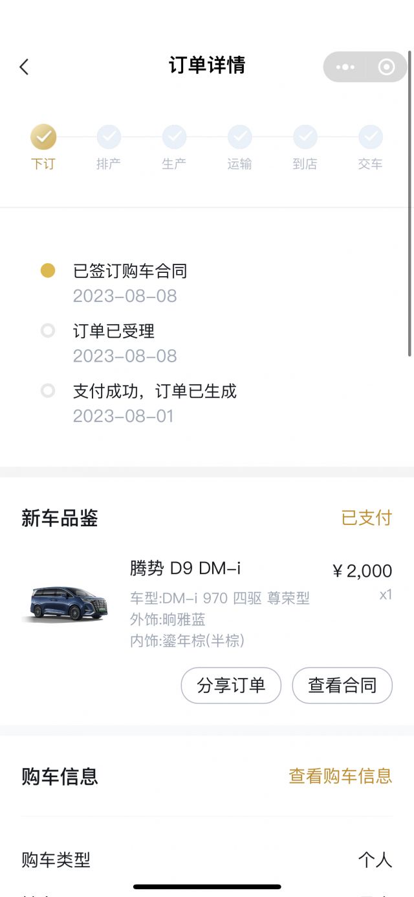Click the 分享订单 button
414x897 pixels.
231,685
